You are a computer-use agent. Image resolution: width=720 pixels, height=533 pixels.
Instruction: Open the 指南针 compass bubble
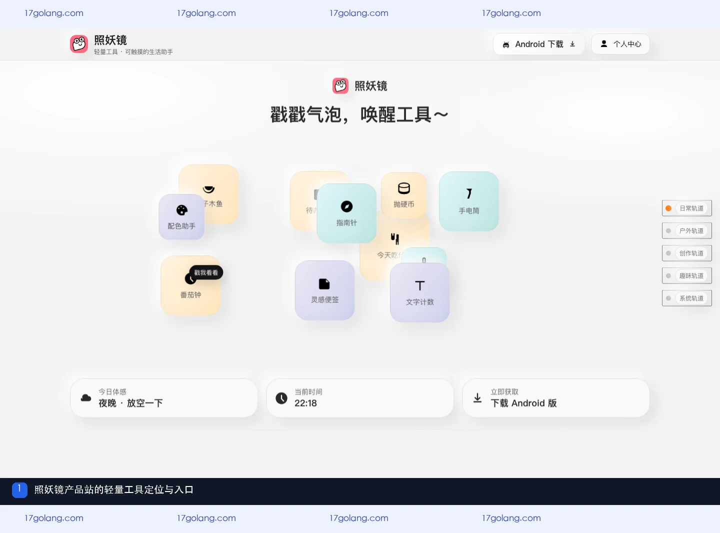[346, 213]
